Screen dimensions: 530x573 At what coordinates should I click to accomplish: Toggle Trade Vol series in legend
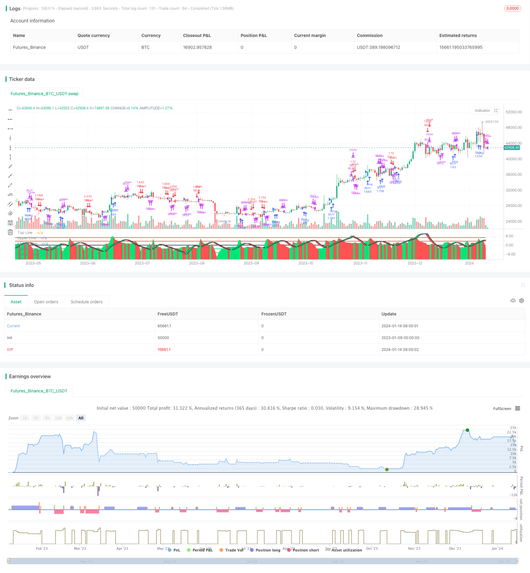pos(231,550)
